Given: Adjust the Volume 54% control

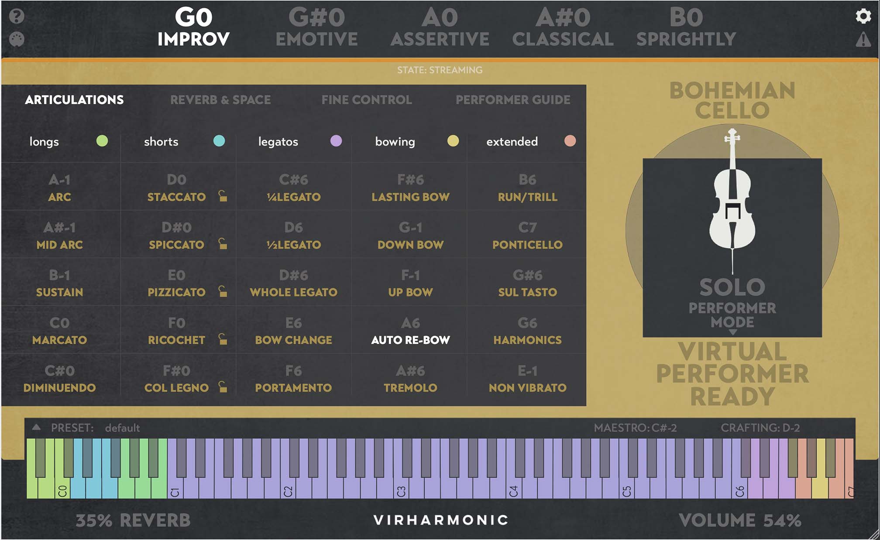Looking at the screenshot, I should [739, 520].
